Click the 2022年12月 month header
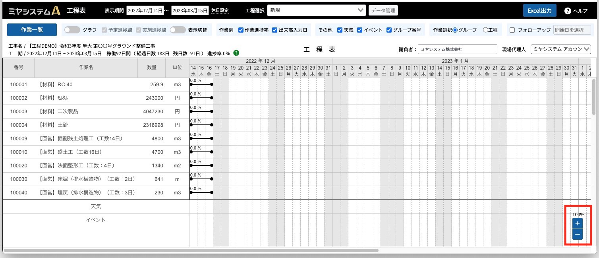This screenshot has height=258, width=599. 261,61
